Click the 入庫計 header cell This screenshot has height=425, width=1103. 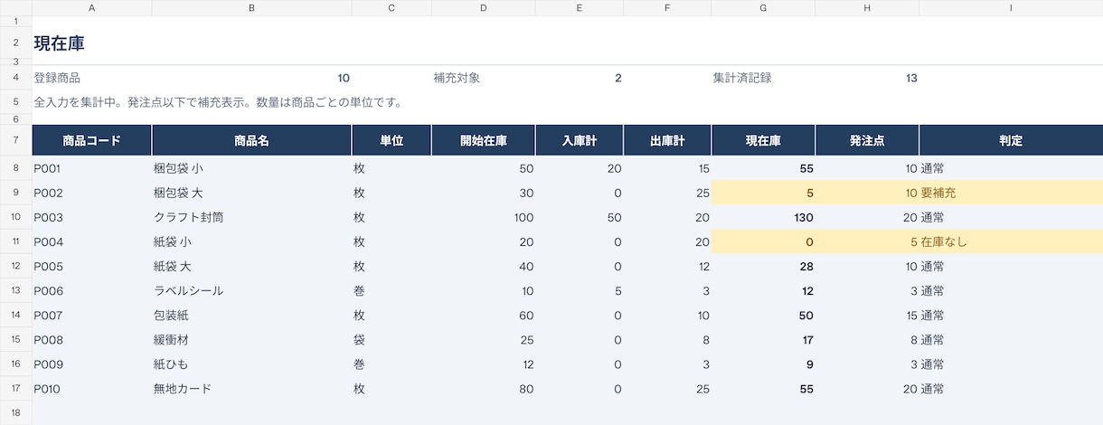pos(580,141)
